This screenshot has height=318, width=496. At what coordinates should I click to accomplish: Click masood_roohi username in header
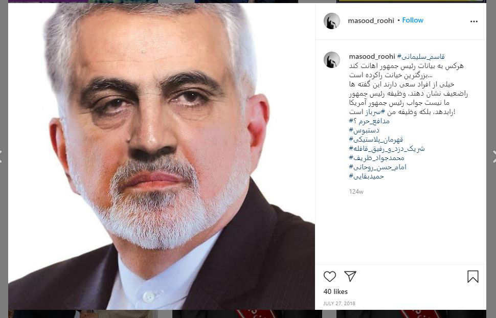[371, 20]
